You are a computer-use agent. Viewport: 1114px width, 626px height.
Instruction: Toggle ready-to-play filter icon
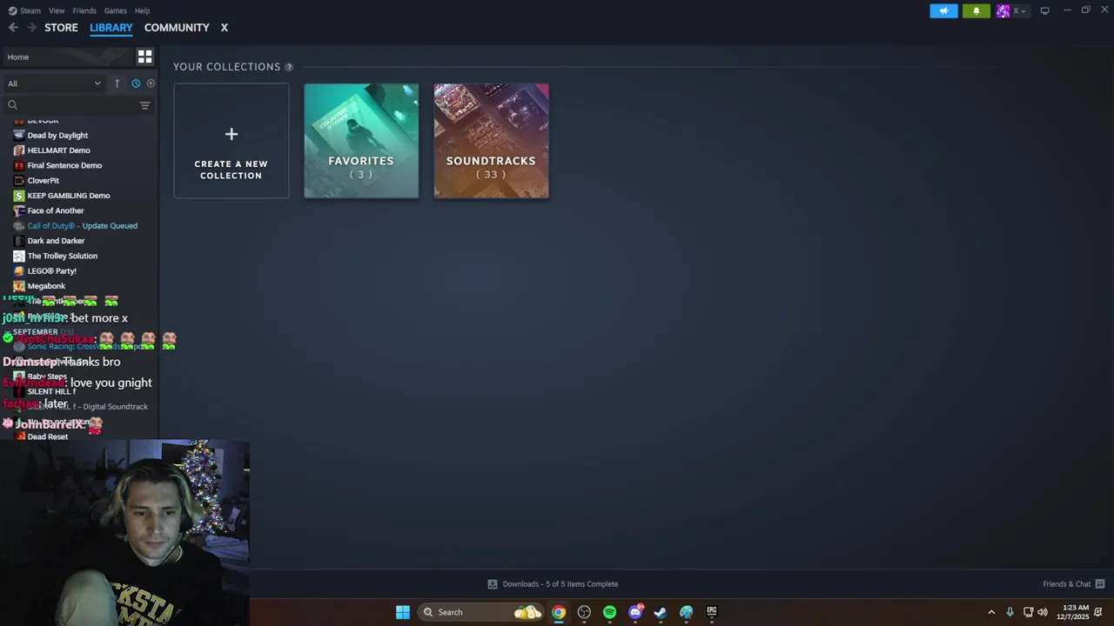tap(151, 83)
